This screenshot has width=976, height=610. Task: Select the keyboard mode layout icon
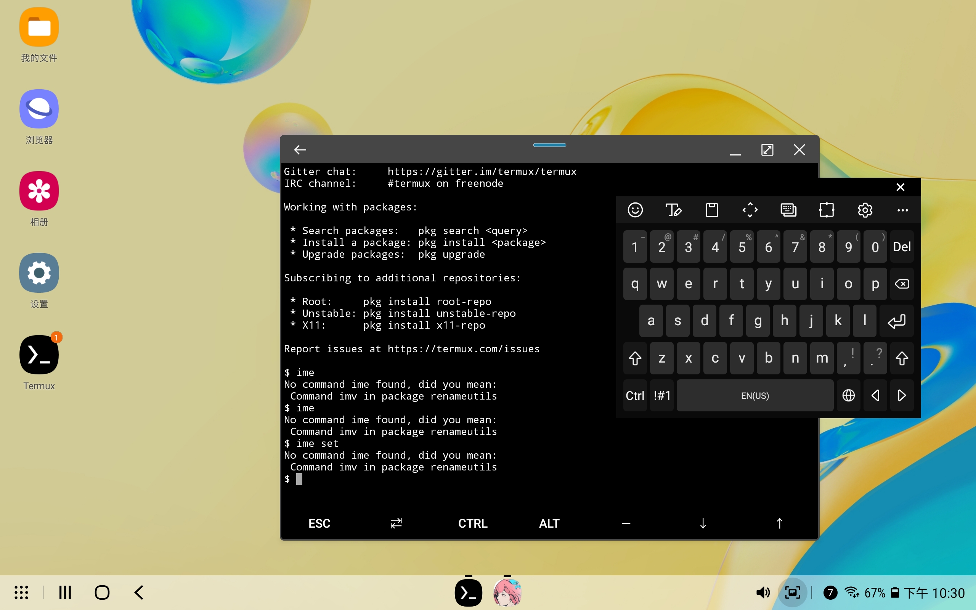[x=788, y=210]
